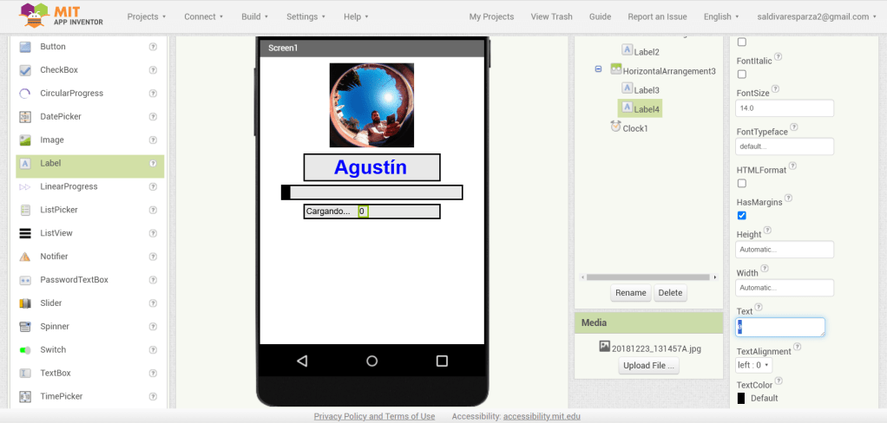Screen dimensions: 887x423
Task: Open the FontTypeface dropdown
Action: click(784, 146)
